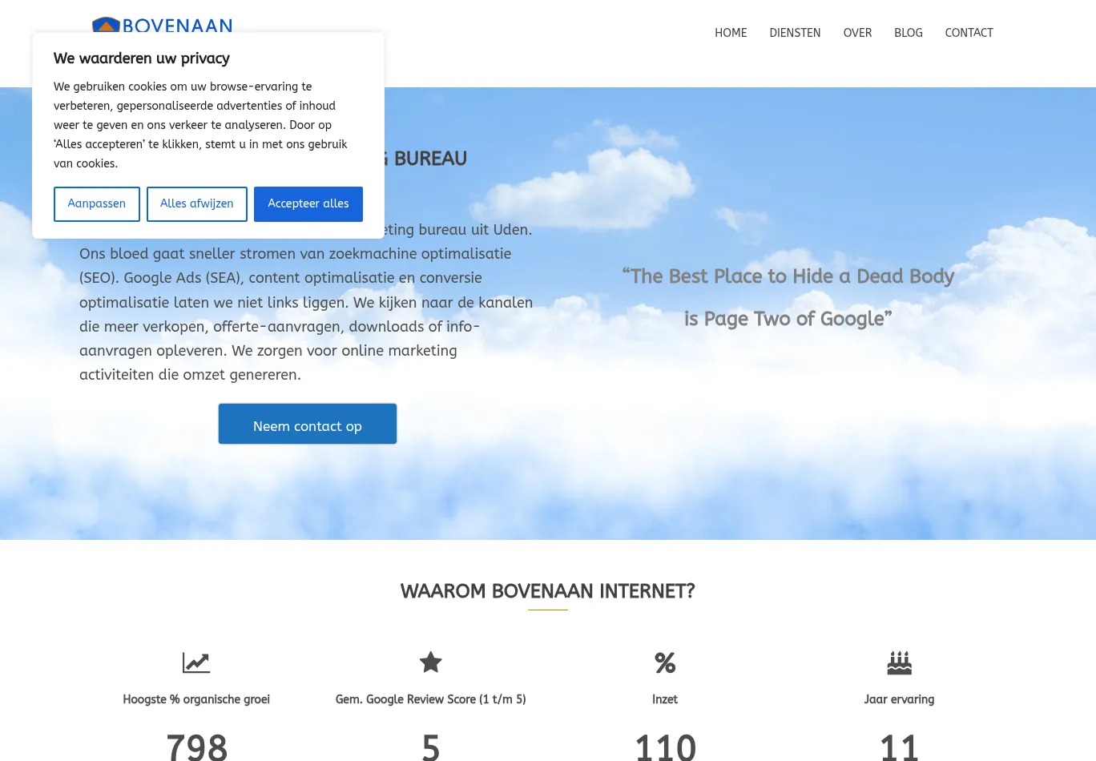Image resolution: width=1096 pixels, height=761 pixels.
Task: Click the 110 Inzet statistic
Action: click(x=665, y=745)
